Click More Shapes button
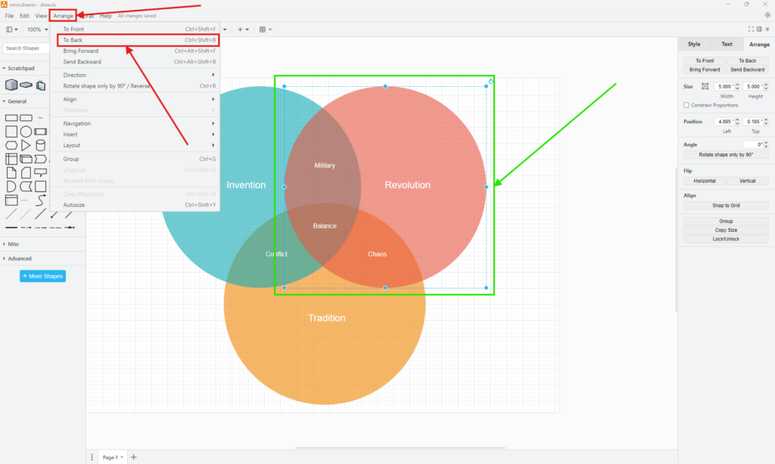 tap(43, 276)
